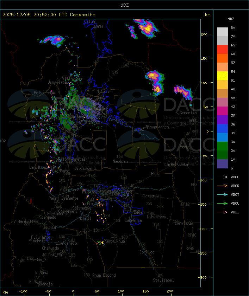The image size is (249, 296).
Task: Click the Sosneado map label
Action: (x=48, y=217)
